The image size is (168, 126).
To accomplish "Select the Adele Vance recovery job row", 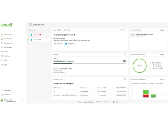I will click(x=90, y=95).
